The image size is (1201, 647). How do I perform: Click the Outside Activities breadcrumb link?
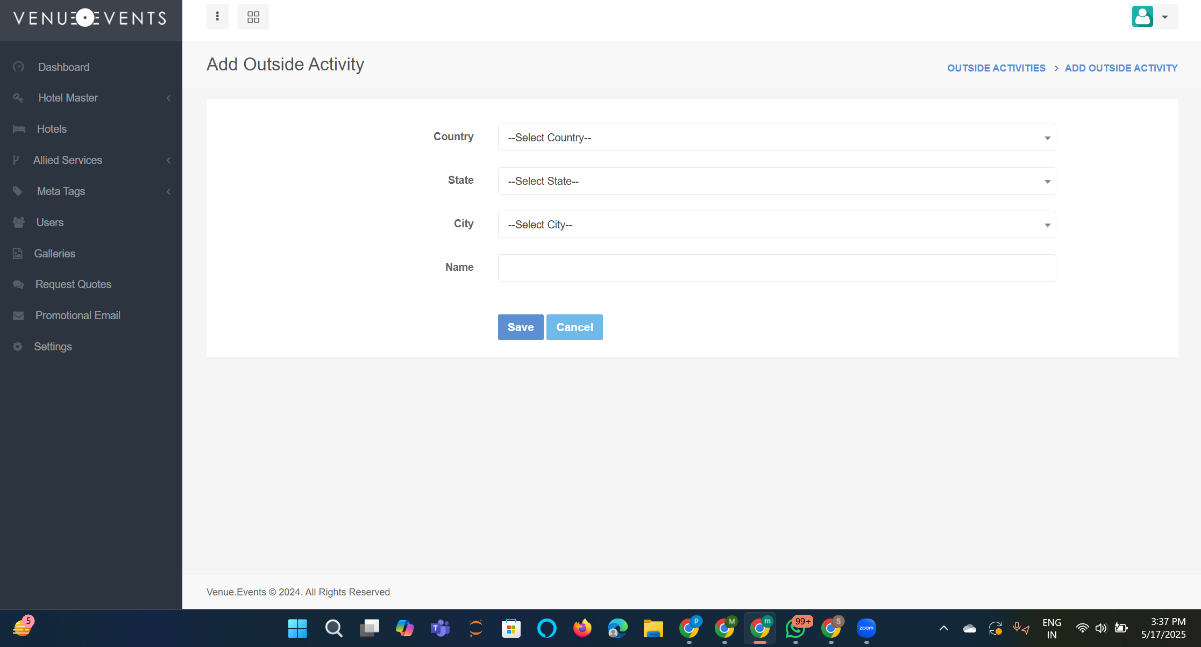[996, 68]
